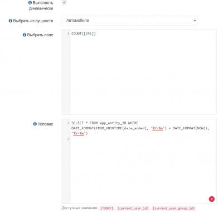Click info icon beside 'Выбрать из сущности'
The width and height of the screenshot is (223, 213).
11,21
